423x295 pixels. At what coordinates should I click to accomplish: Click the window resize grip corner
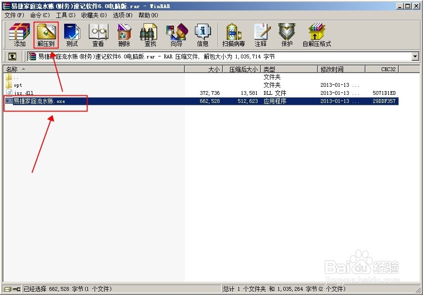[418, 290]
